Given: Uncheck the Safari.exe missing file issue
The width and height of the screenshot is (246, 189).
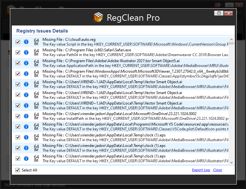Looking at the screenshot, I should point(18,52).
